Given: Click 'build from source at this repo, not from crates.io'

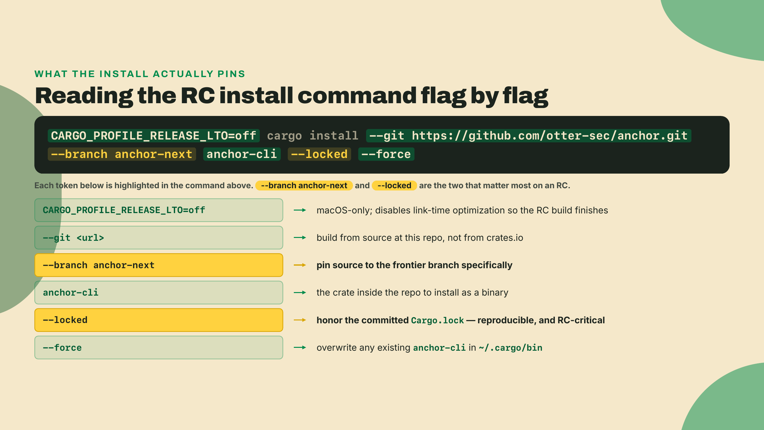Looking at the screenshot, I should point(420,238).
